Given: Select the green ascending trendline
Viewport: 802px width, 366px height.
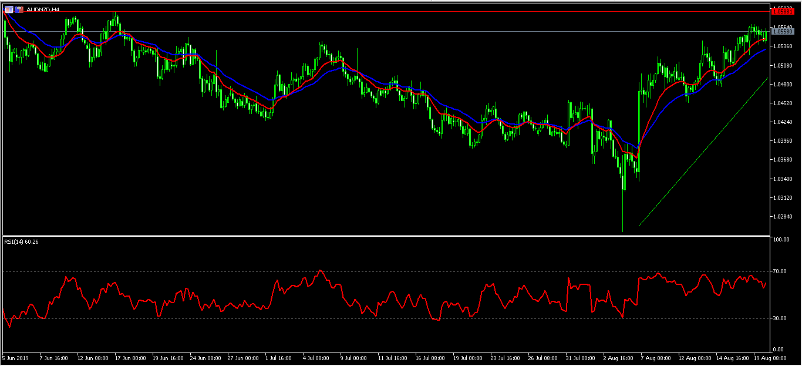Looking at the screenshot, I should click(x=703, y=152).
